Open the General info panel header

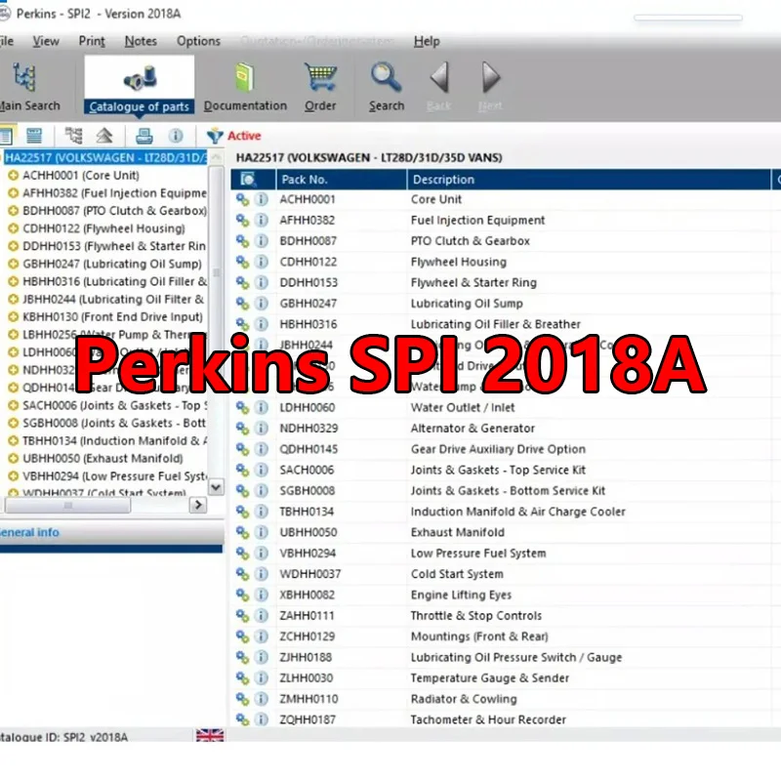[x=112, y=532]
